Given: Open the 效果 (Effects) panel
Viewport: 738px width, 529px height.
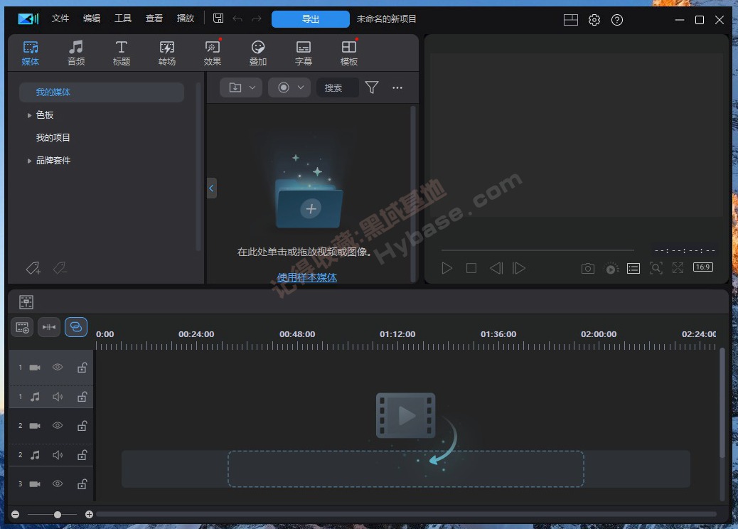Looking at the screenshot, I should 212,52.
